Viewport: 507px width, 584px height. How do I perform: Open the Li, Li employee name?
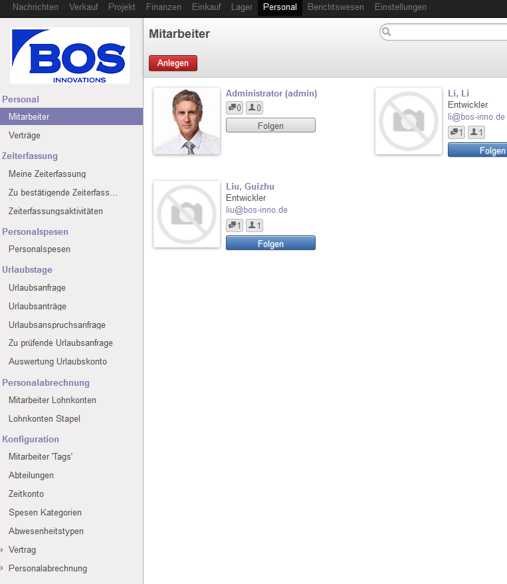coord(458,94)
